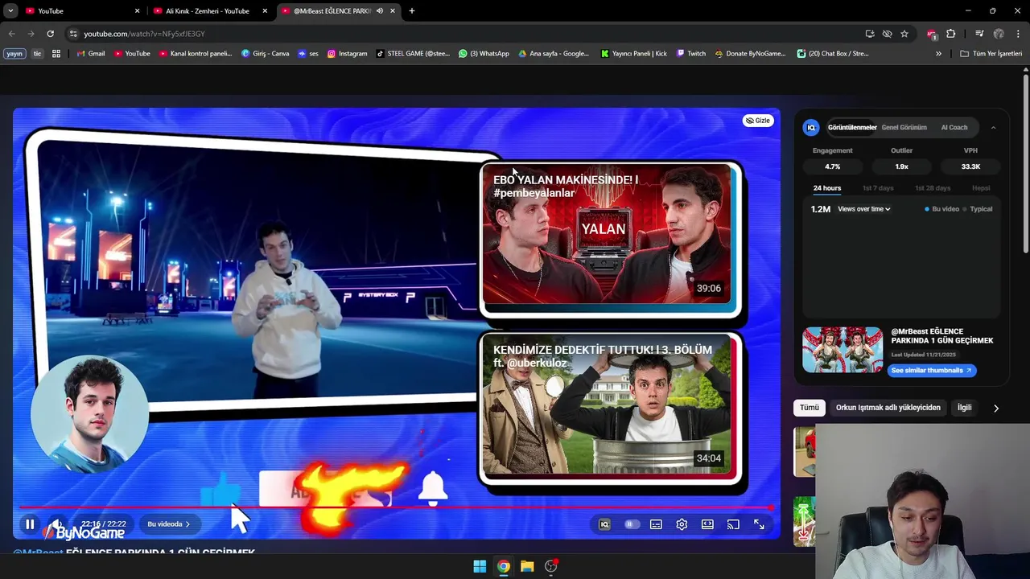Open the AI Coach tab
The height and width of the screenshot is (579, 1030).
point(954,127)
